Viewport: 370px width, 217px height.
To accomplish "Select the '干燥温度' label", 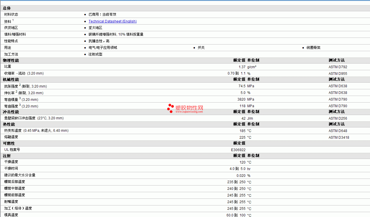I will pos(11,162).
